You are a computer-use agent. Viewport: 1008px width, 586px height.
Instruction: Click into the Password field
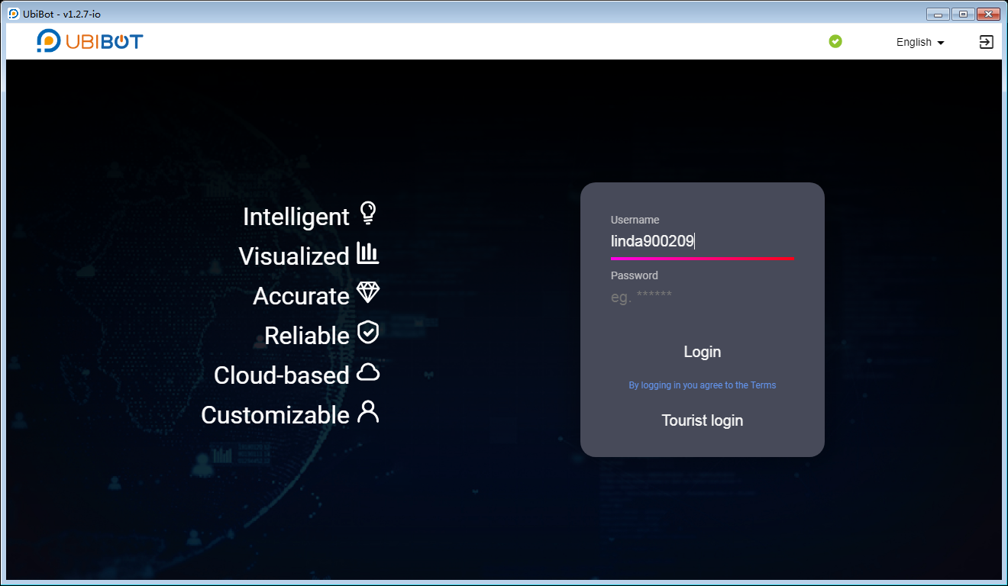click(702, 298)
